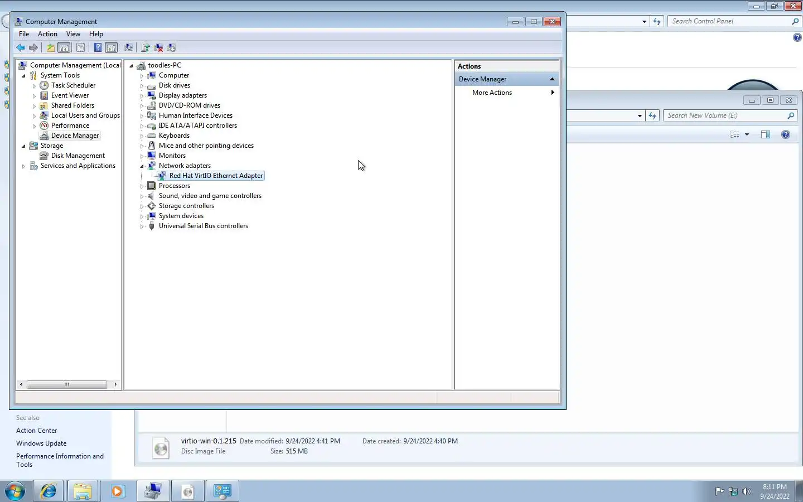
Task: Click the Up one level folder icon
Action: click(51, 48)
